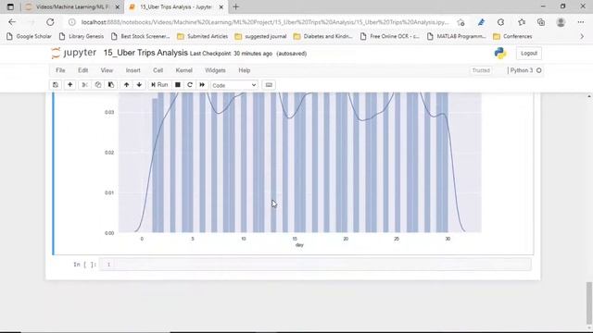Screen dimensions: 593x333
Task: Run the selected cell
Action: (159, 85)
